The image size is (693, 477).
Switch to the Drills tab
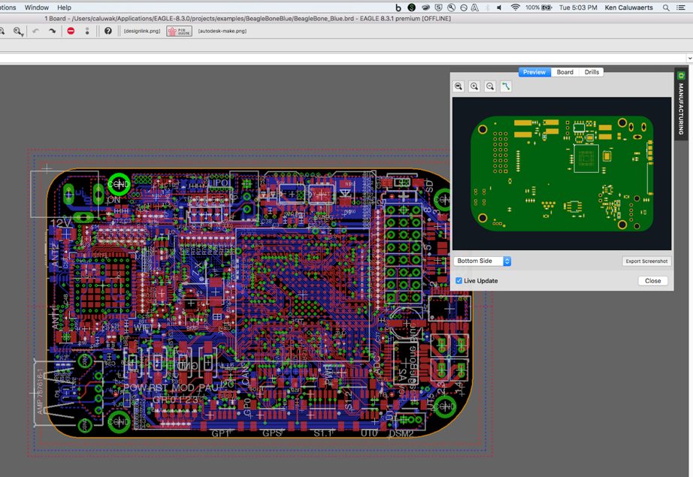click(x=592, y=71)
